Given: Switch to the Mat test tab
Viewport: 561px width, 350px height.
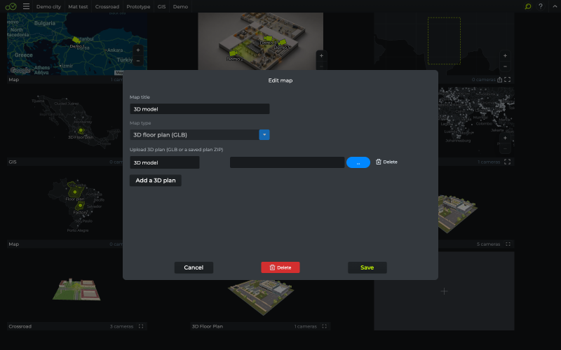Looking at the screenshot, I should [78, 7].
